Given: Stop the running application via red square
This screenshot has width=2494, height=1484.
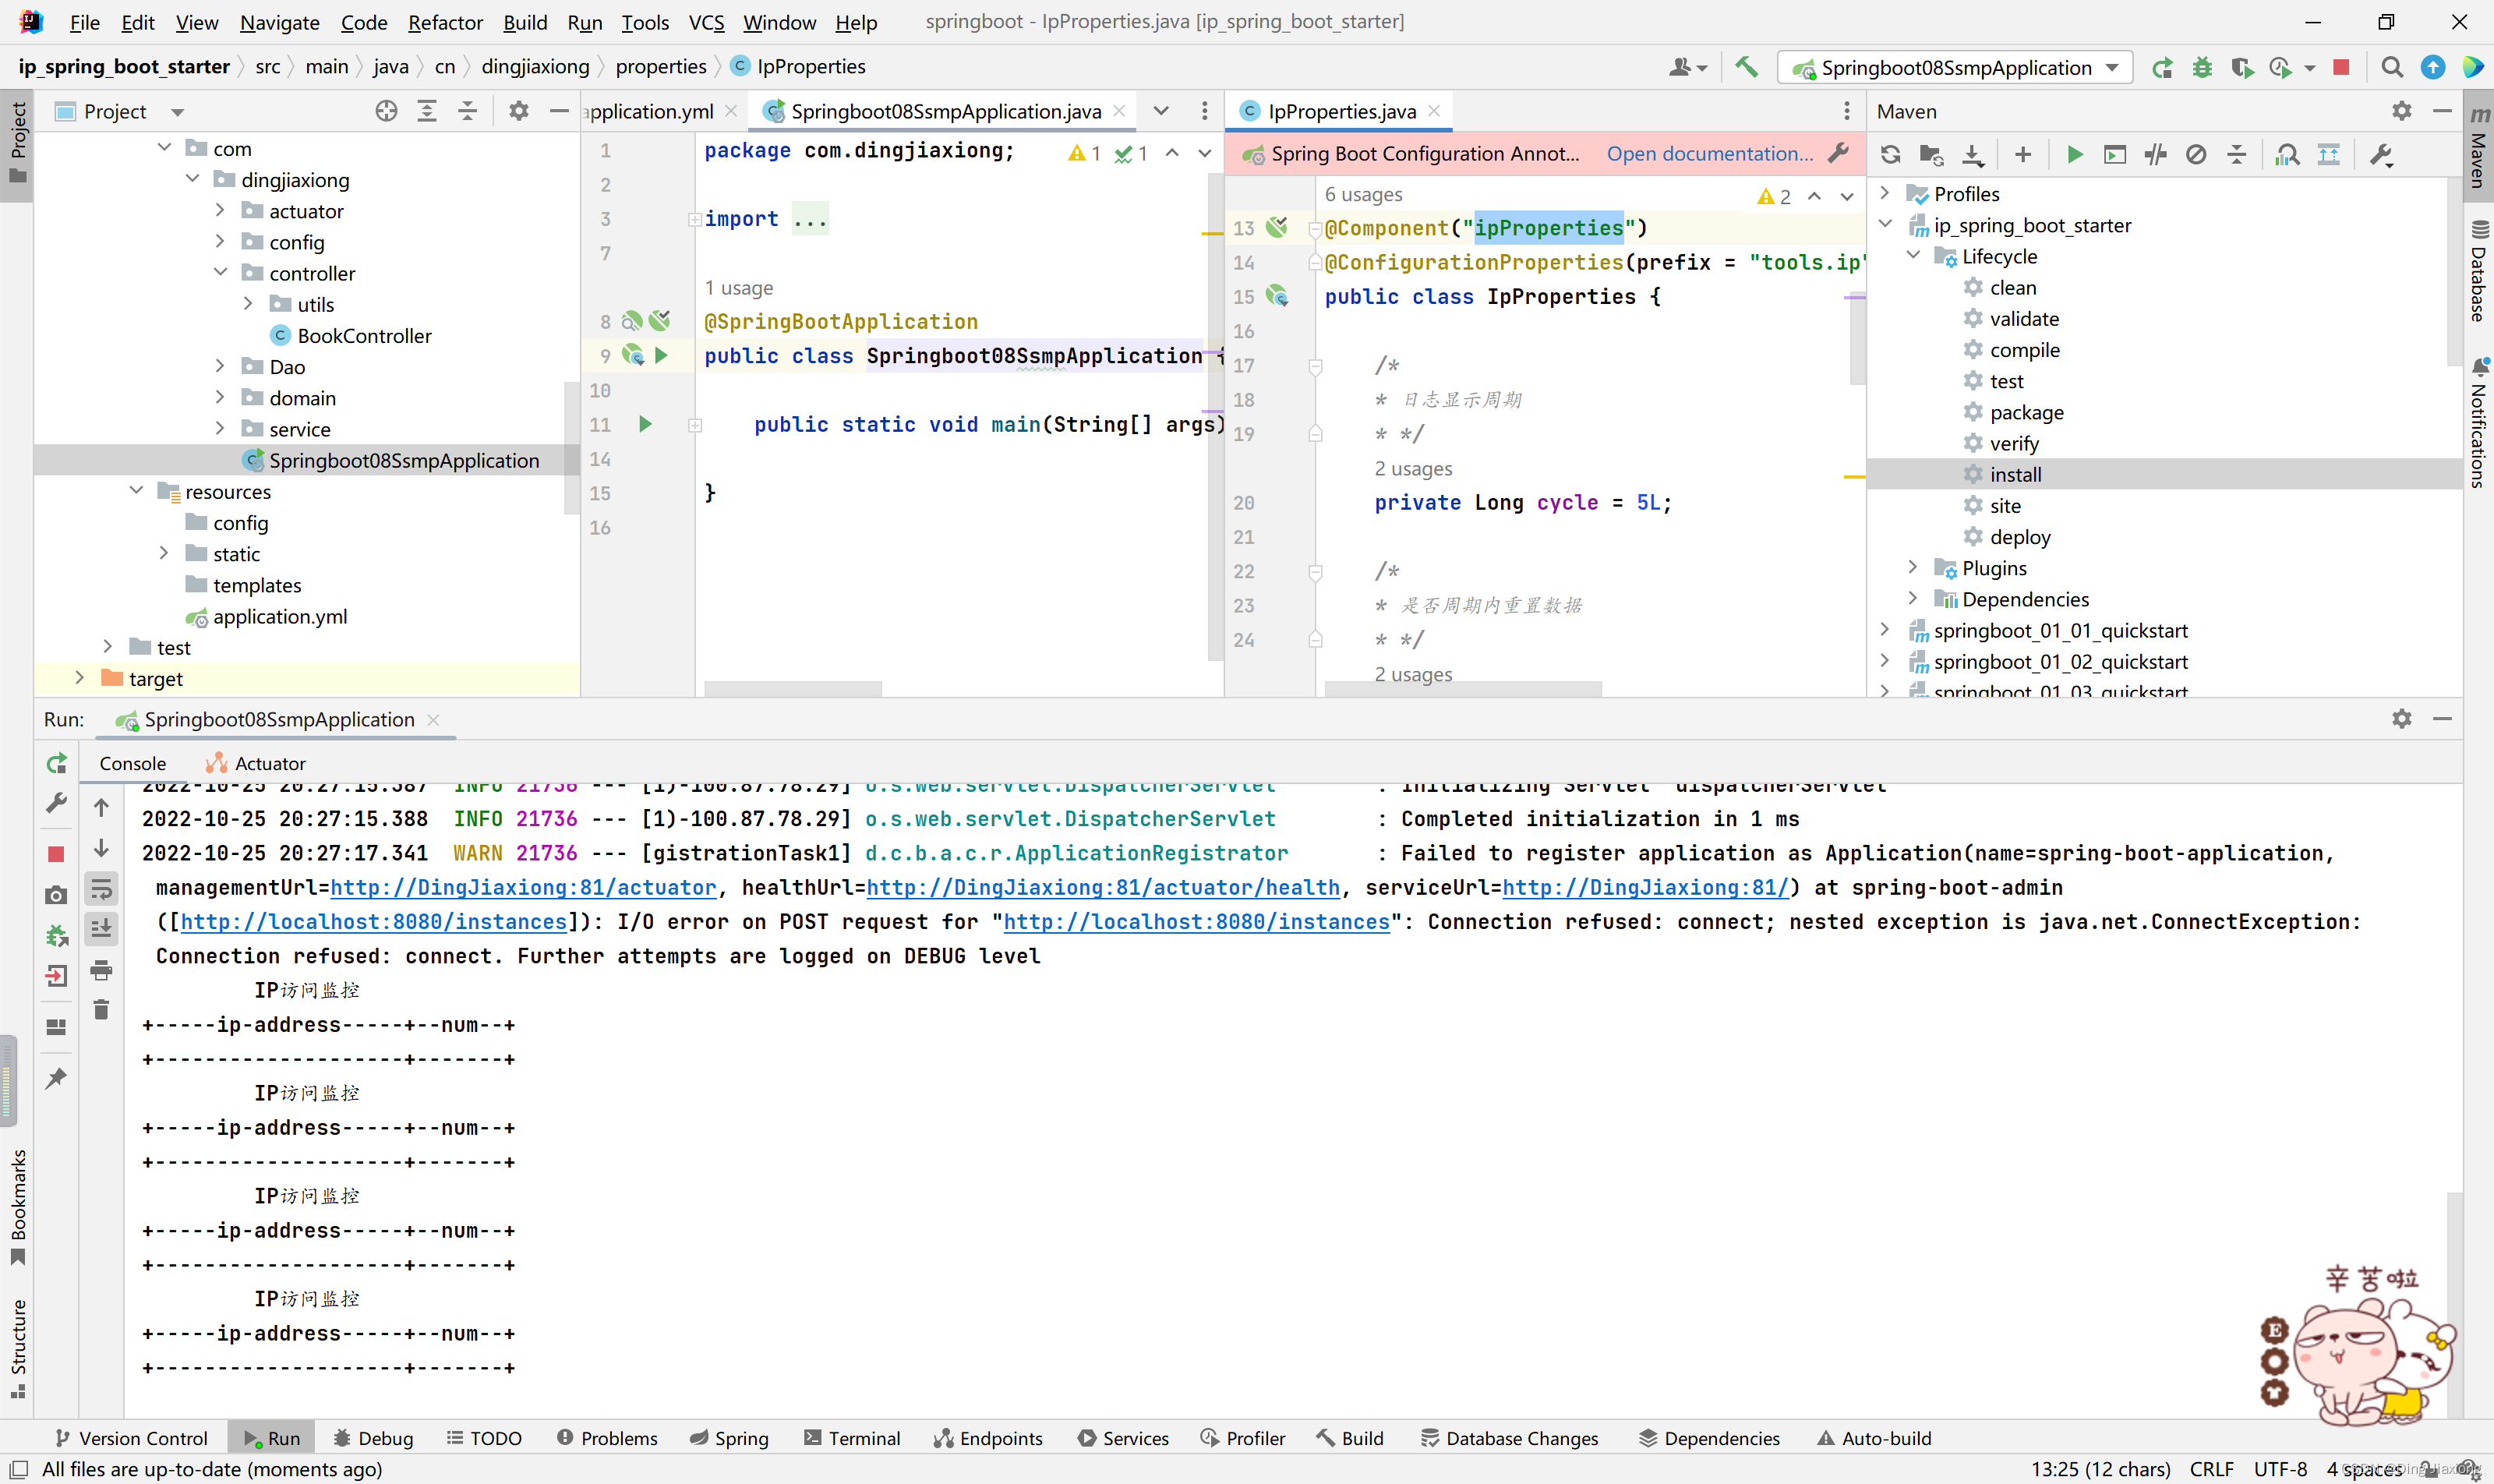Looking at the screenshot, I should [2341, 67].
